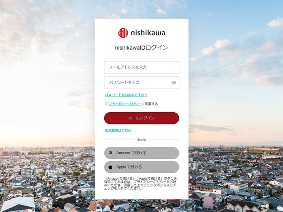Viewport: 283px width, 212px height.
Task: Tick the privacy policy agreement checkbox
Action: tap(106, 104)
